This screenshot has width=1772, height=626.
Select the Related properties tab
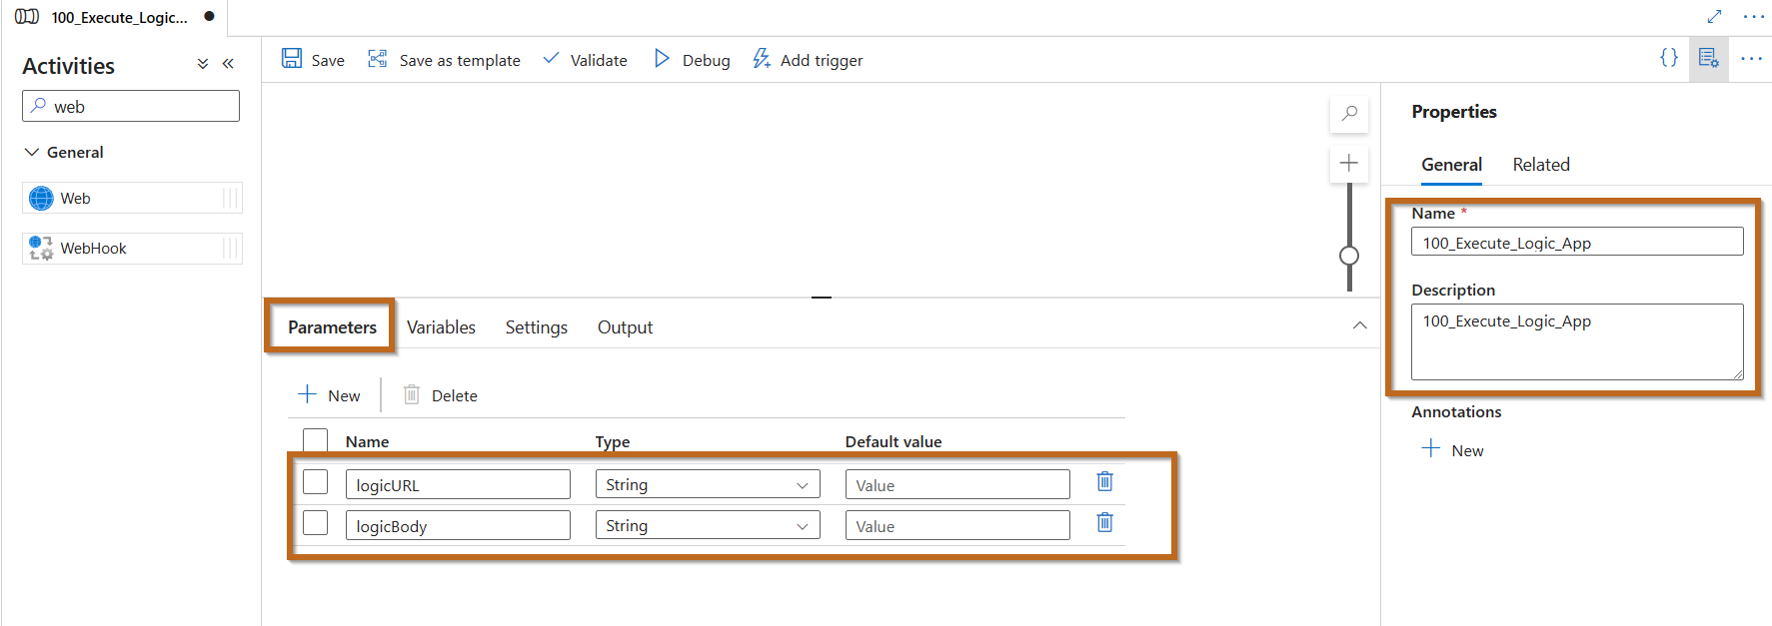coord(1541,165)
